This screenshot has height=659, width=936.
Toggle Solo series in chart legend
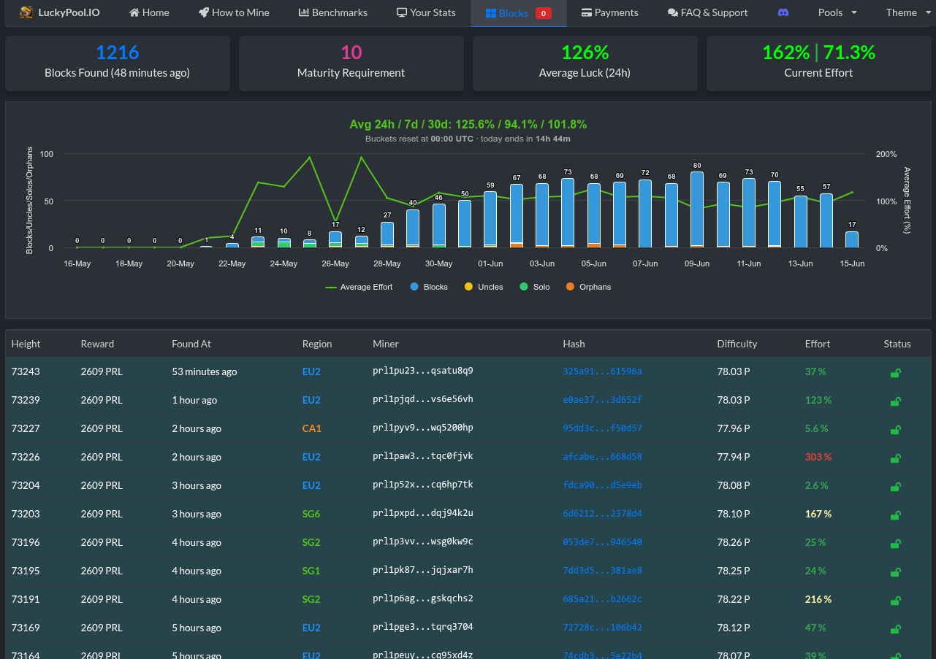click(534, 287)
